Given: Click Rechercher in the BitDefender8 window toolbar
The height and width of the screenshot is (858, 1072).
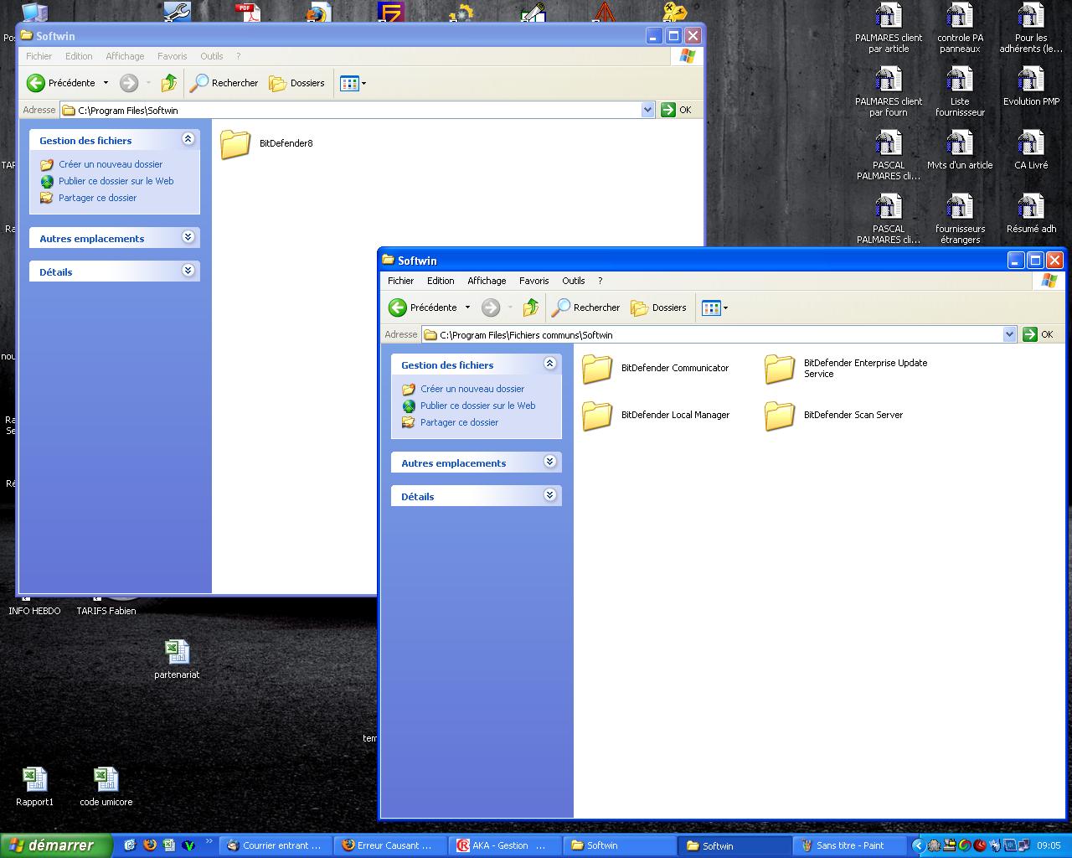Looking at the screenshot, I should pos(224,83).
